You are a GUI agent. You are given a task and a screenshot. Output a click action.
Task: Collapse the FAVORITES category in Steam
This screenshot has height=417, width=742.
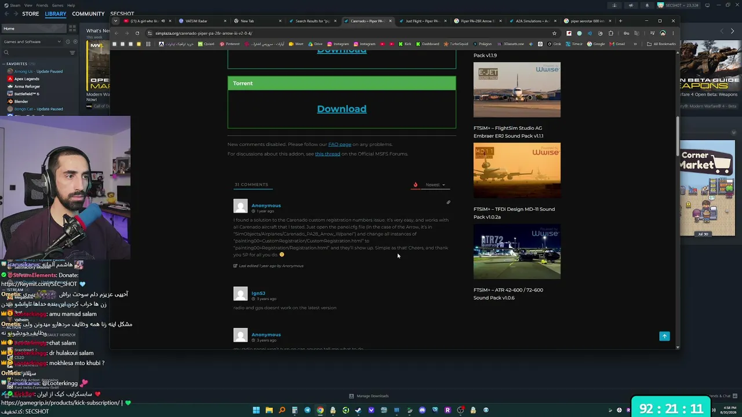click(x=17, y=64)
